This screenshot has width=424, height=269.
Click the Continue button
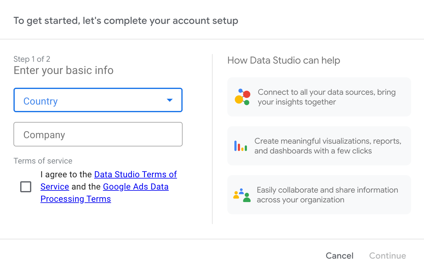point(388,256)
